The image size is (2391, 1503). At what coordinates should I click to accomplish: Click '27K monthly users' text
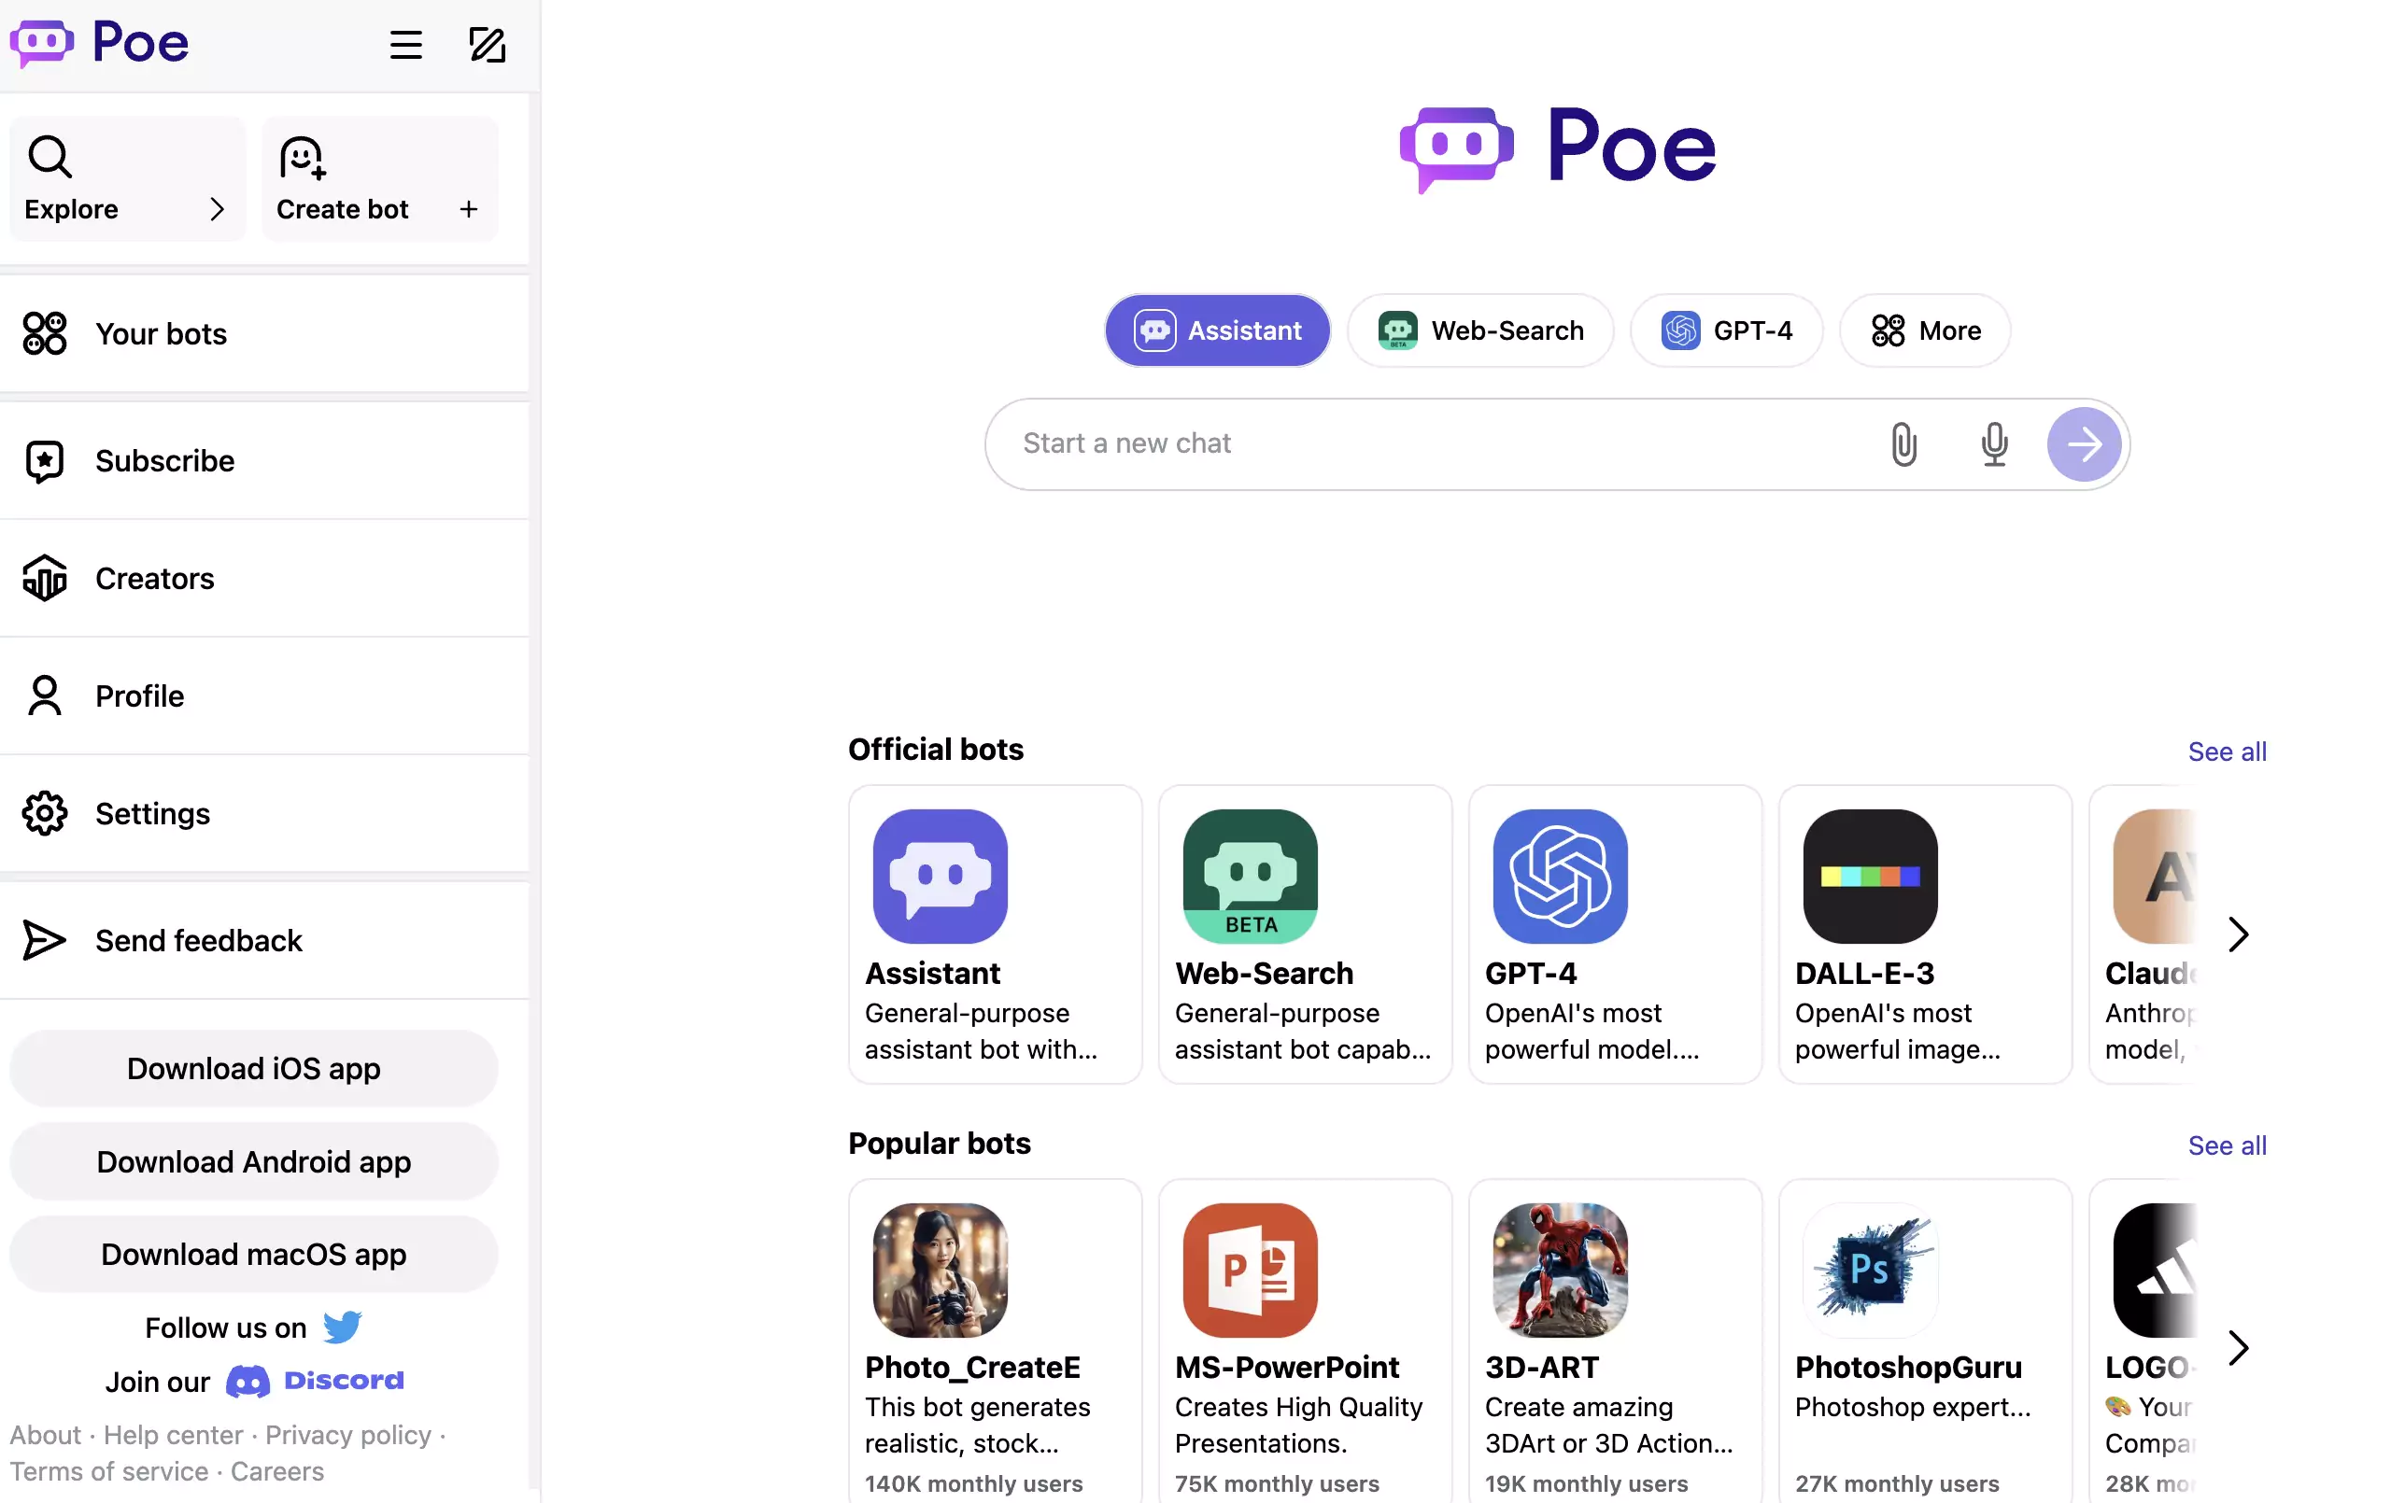tap(1897, 1484)
